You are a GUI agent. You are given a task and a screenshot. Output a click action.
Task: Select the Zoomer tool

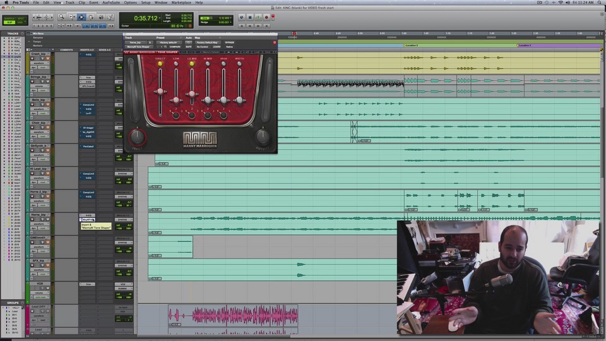pos(61,17)
